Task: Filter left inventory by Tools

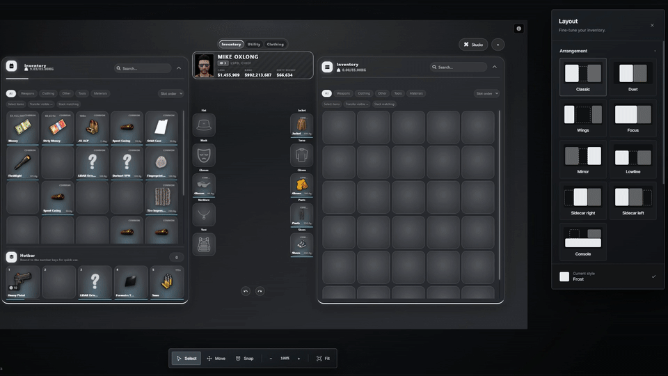Action: tap(82, 93)
